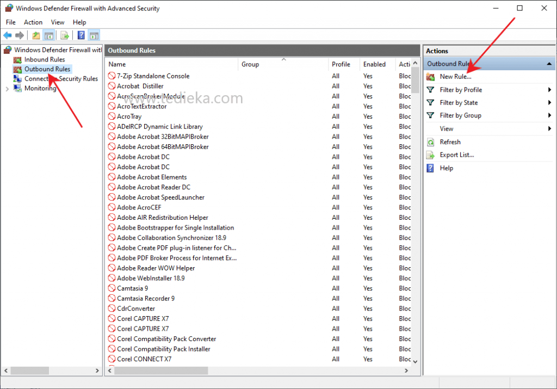Click block icon beside AcroTray
Image resolution: width=557 pixels, height=389 pixels.
[112, 116]
